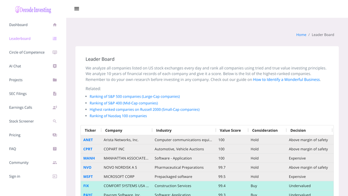Open the CPRT ticker link
The width and height of the screenshot is (348, 196).
coord(88,149)
